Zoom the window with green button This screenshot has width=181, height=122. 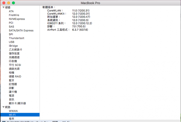[x=13, y=3]
